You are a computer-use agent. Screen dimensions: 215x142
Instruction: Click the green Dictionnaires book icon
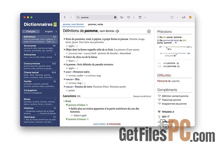click(x=55, y=24)
